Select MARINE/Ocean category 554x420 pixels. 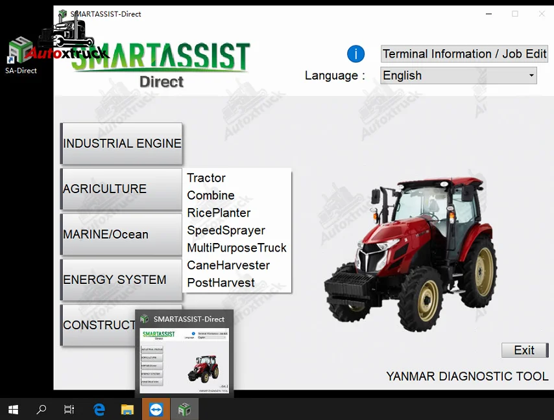121,235
